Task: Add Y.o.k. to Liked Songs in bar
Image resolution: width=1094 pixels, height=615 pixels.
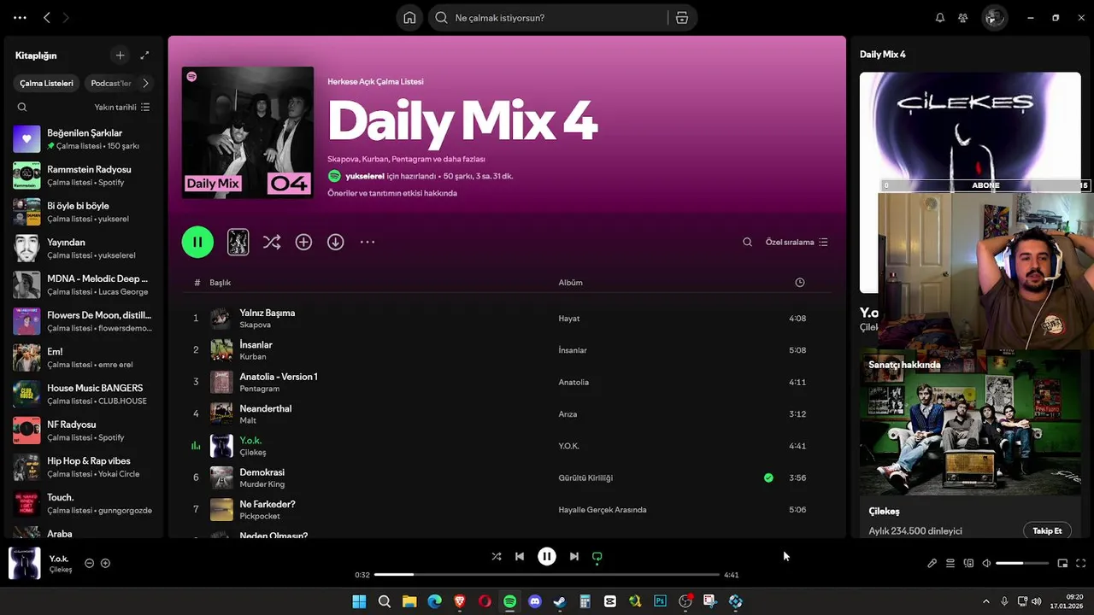Action: coord(106,564)
